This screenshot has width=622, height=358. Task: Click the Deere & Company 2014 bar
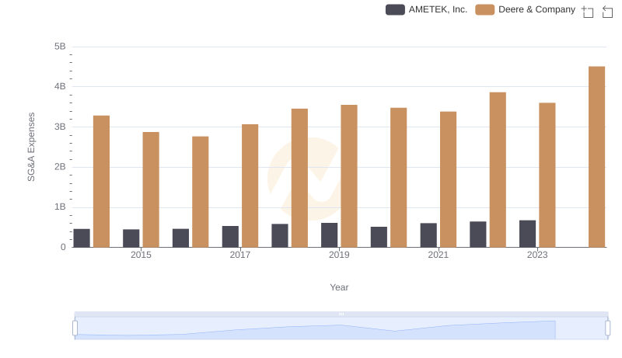[101, 182]
